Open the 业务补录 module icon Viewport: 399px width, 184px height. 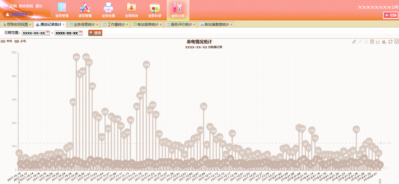pyautogui.click(x=155, y=8)
